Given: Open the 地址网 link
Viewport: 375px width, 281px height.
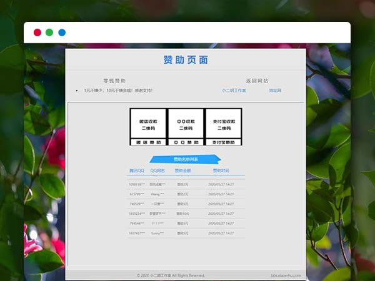Looking at the screenshot, I should [275, 91].
